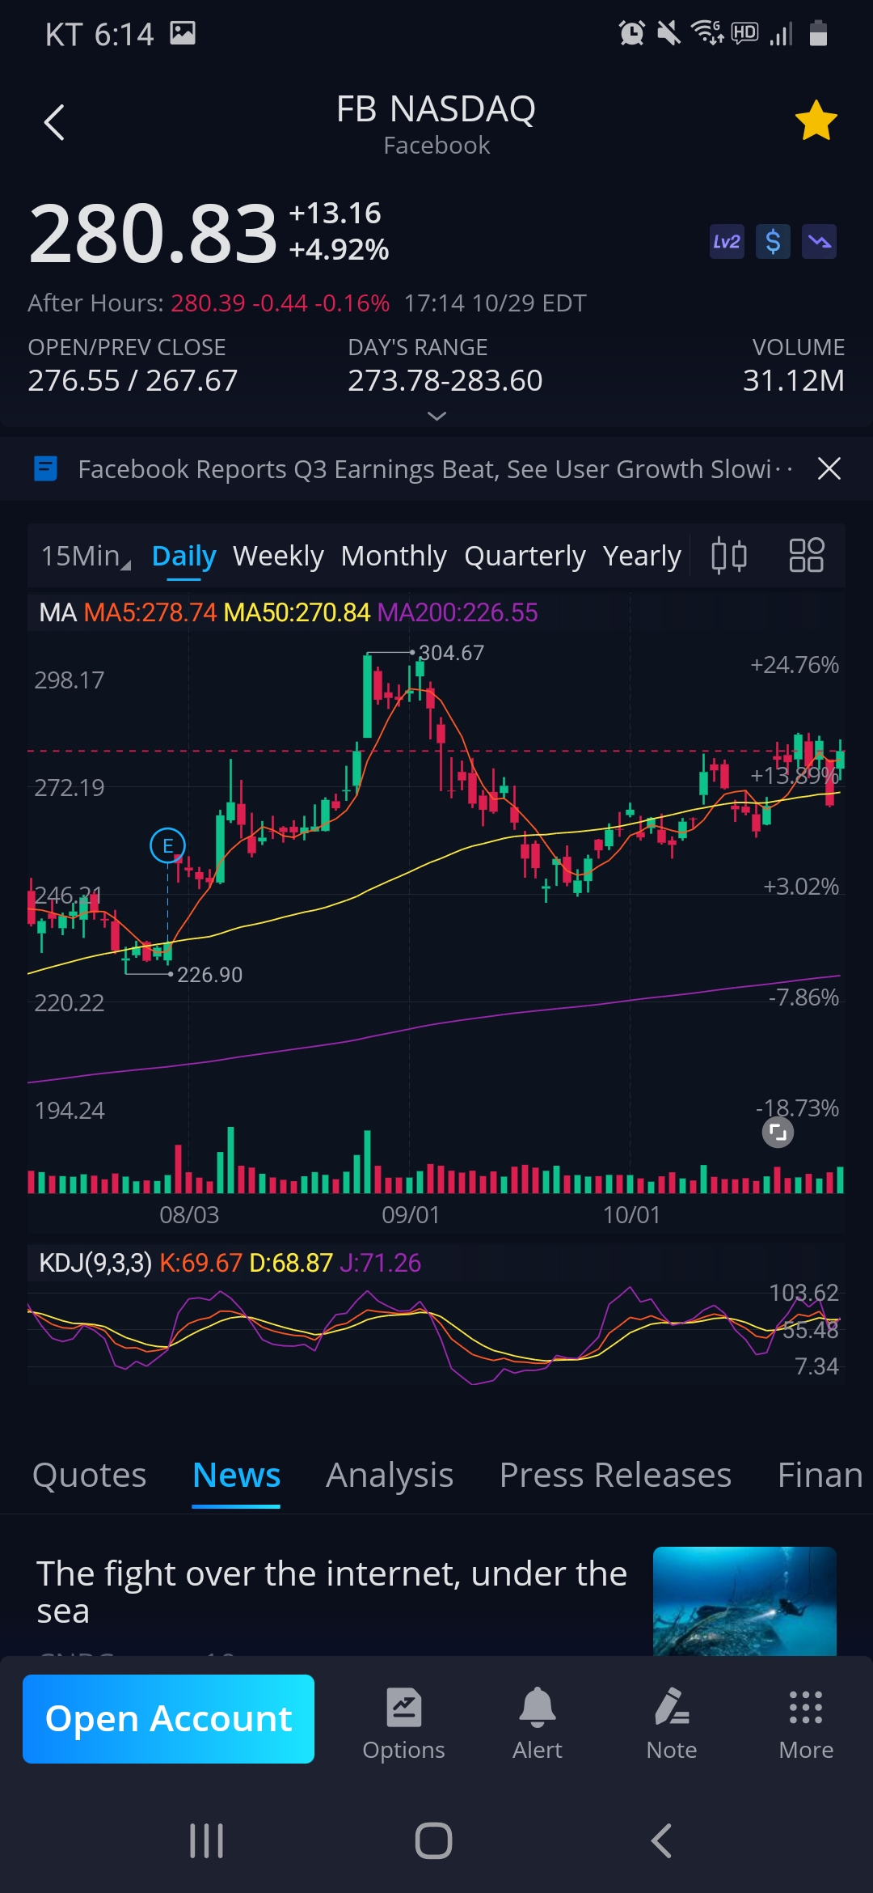873x1893 pixels.
Task: Select the Monthly chart period
Action: (x=394, y=557)
